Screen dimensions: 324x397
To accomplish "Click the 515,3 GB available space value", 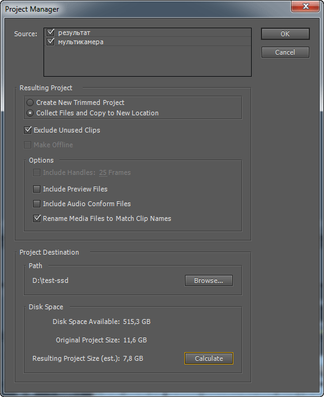I will [x=137, y=322].
